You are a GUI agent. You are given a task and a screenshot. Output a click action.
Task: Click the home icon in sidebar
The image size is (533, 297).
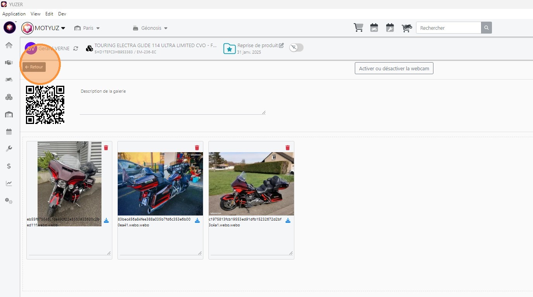[9, 45]
